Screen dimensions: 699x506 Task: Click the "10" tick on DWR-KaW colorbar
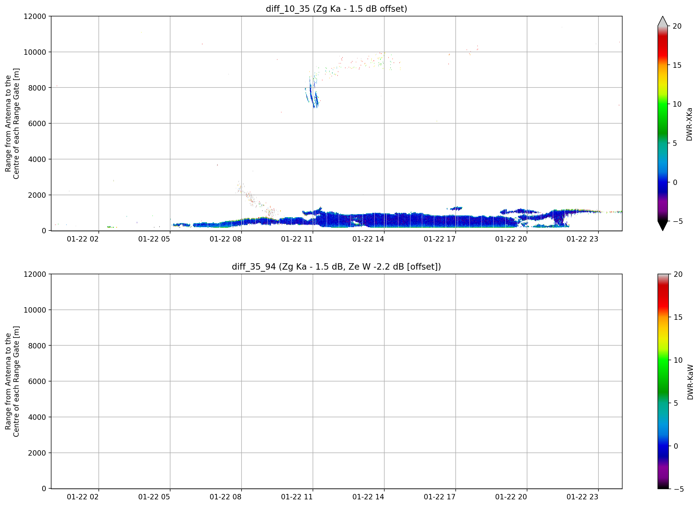(x=678, y=360)
